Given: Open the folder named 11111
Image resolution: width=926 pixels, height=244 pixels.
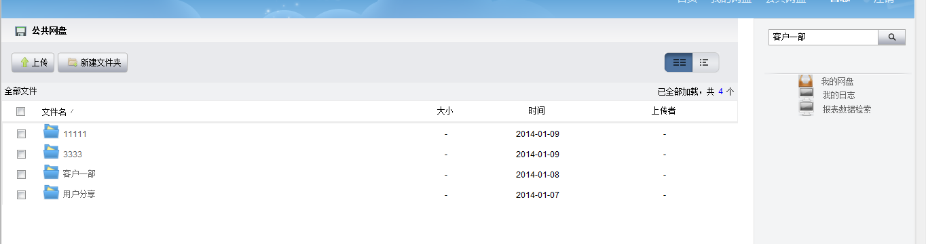Looking at the screenshot, I should (75, 134).
